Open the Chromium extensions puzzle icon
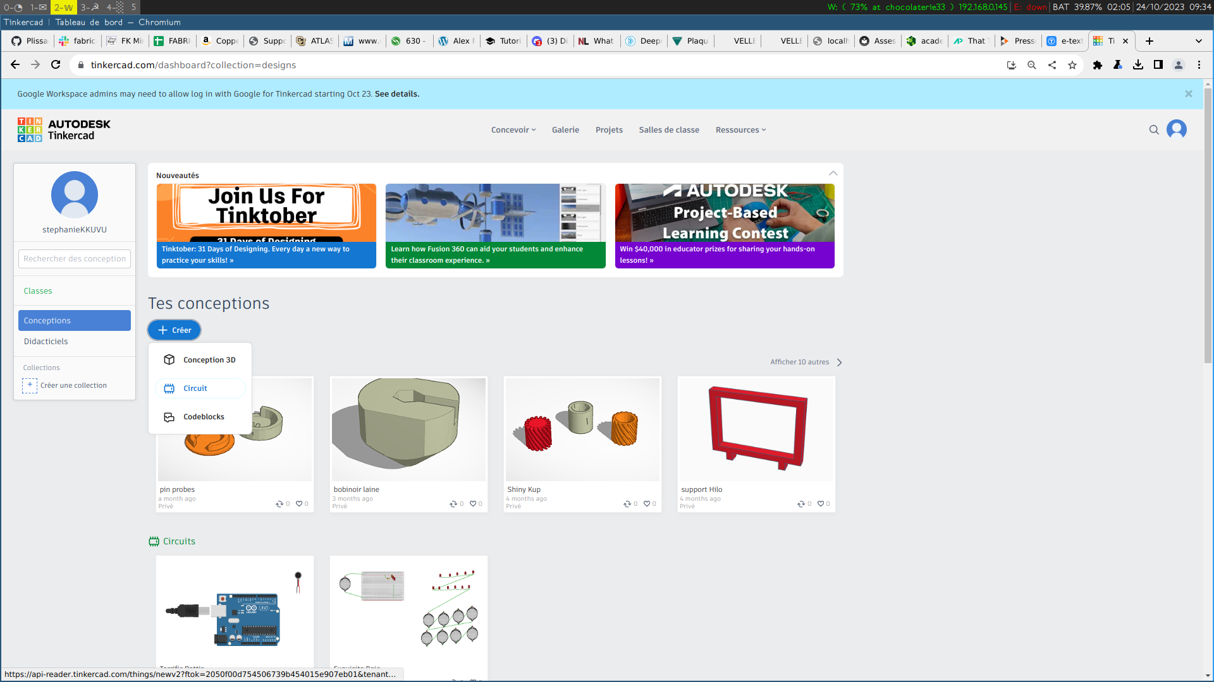The height and width of the screenshot is (682, 1214). pos(1098,65)
